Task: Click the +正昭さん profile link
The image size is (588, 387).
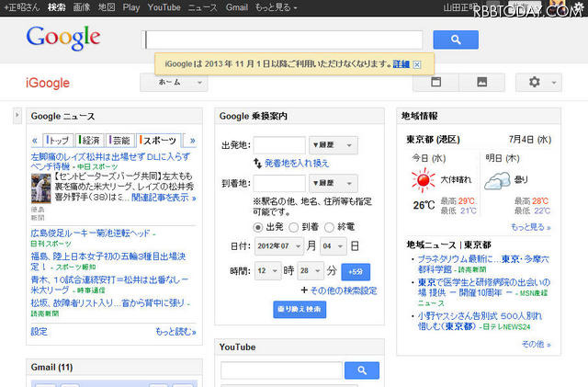Action: [22, 7]
